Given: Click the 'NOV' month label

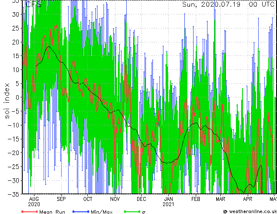Looking at the screenshot, I should pyautogui.click(x=115, y=199).
